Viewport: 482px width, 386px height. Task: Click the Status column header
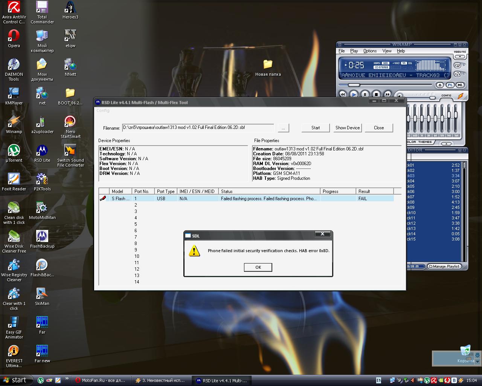[270, 191]
